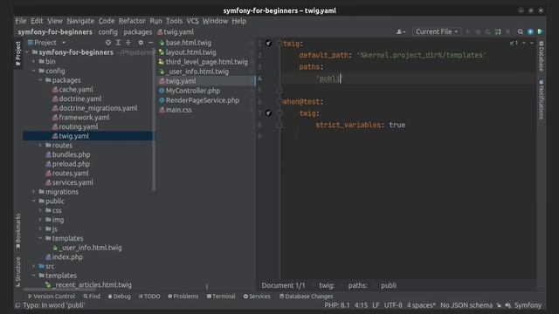Open Current File run configuration dropdown
This screenshot has height=314, width=559.
pyautogui.click(x=437, y=31)
